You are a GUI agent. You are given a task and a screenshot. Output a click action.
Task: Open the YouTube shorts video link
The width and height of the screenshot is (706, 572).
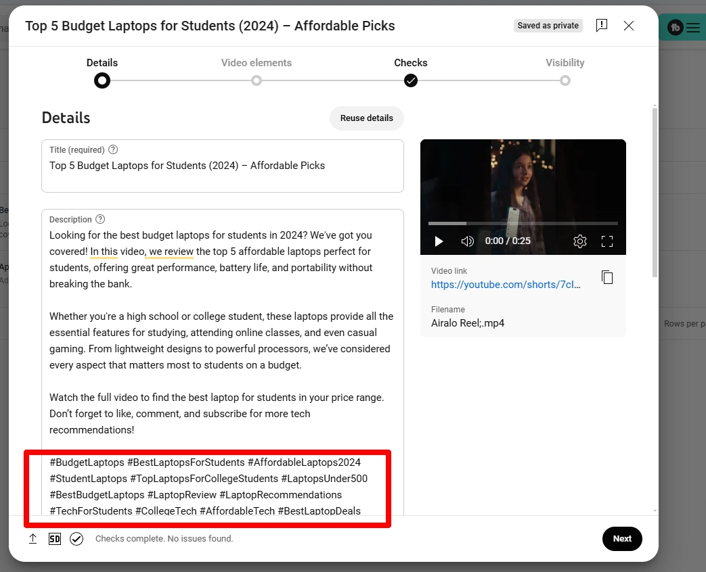tap(506, 285)
